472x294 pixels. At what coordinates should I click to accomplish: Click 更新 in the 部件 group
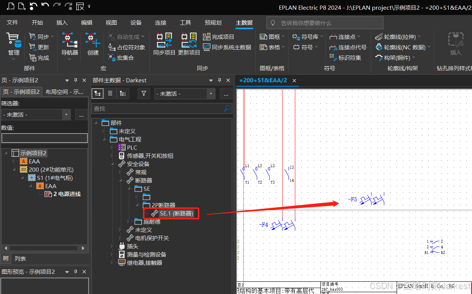39,47
